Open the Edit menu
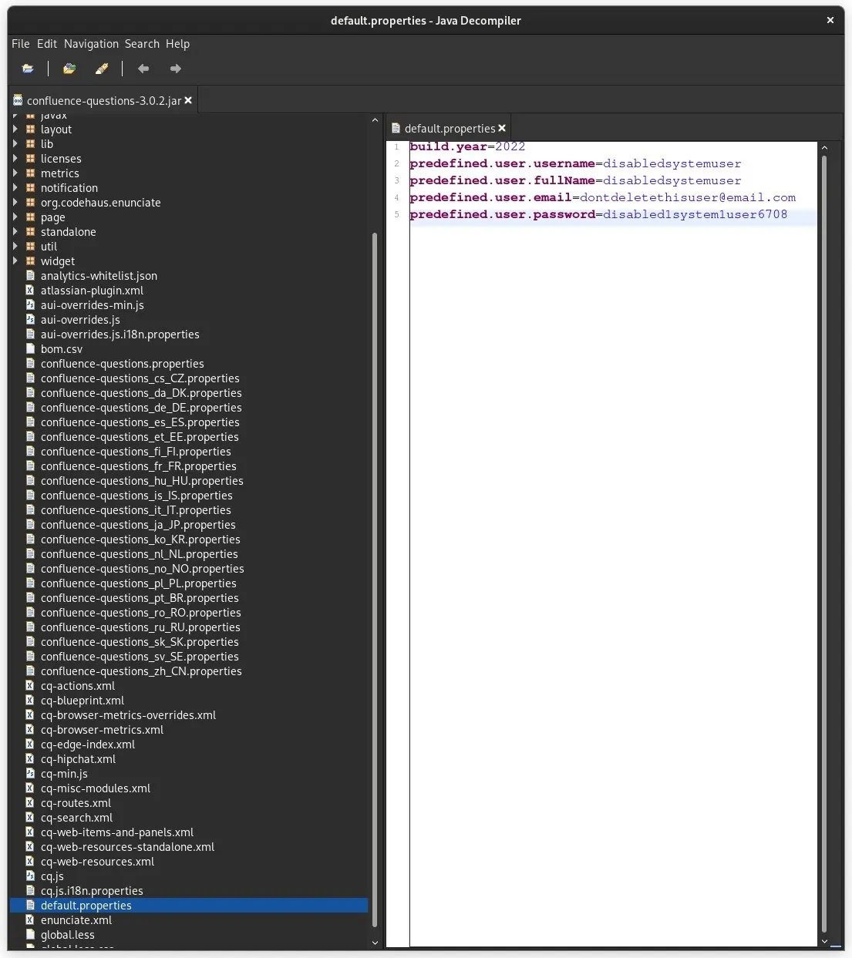This screenshot has height=958, width=852. (x=47, y=44)
